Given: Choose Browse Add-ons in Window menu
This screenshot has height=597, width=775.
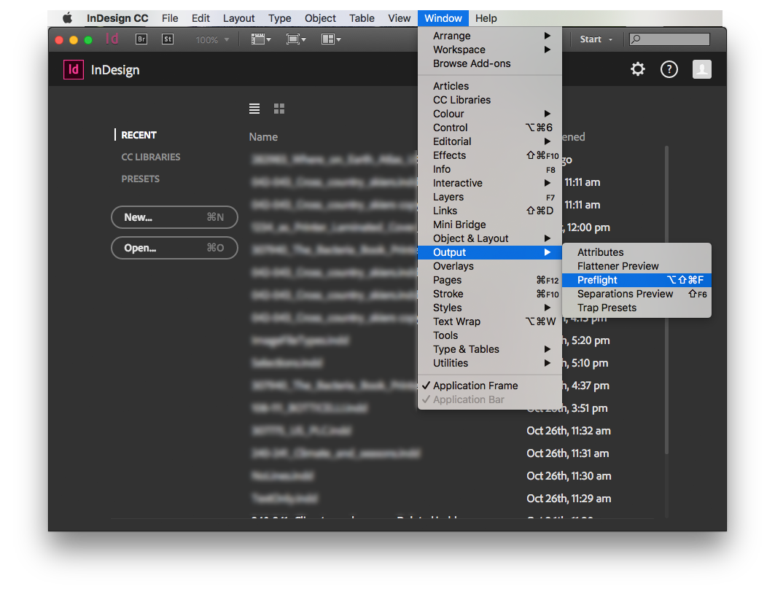Looking at the screenshot, I should pos(490,63).
